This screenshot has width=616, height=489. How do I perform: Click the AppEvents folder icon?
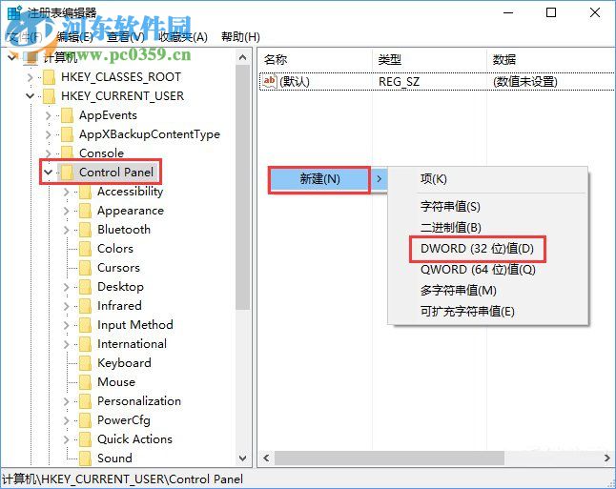67,115
